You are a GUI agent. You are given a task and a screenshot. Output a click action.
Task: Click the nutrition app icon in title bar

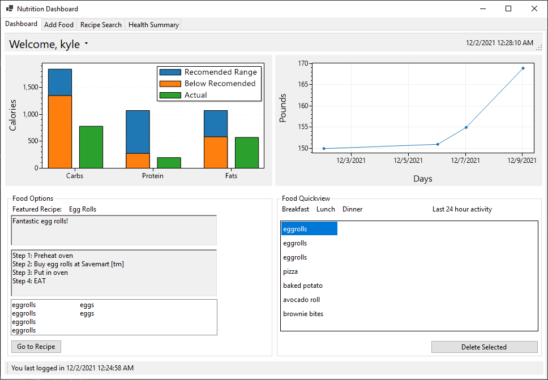pyautogui.click(x=9, y=8)
